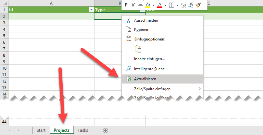Viewport: 263px width, 135px height.
Task: Select Kopieren in the context menu
Action: [x=142, y=29]
